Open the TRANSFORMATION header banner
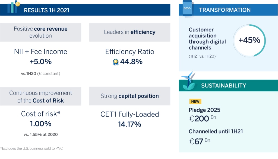This screenshot has width=278, height=159. tap(228, 10)
